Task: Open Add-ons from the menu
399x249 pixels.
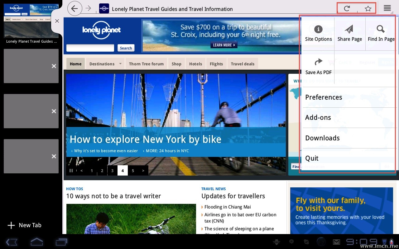Action: point(318,117)
